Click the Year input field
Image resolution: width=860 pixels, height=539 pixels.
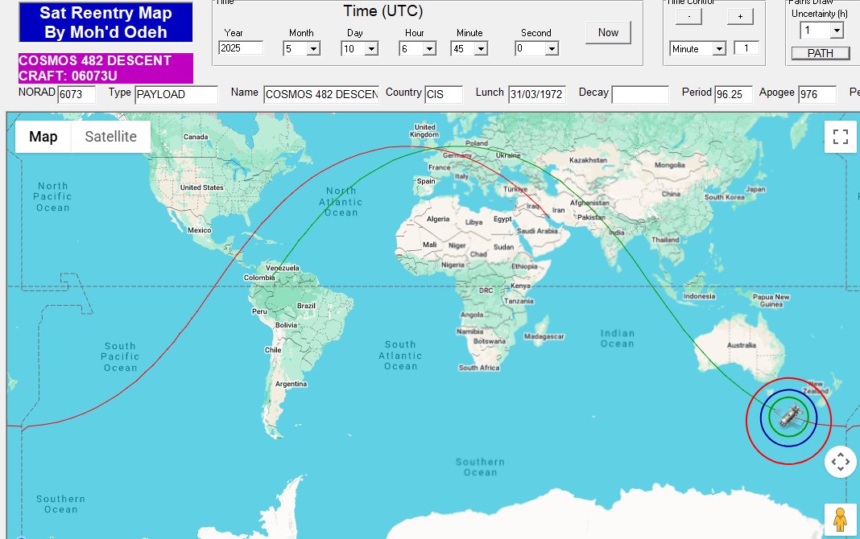pyautogui.click(x=241, y=47)
